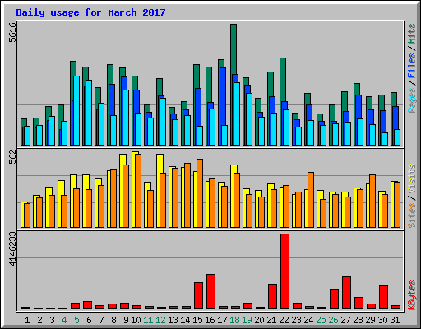421x329 pixels.
Task: Click the orange sites bar for day 15
Action: (200, 193)
